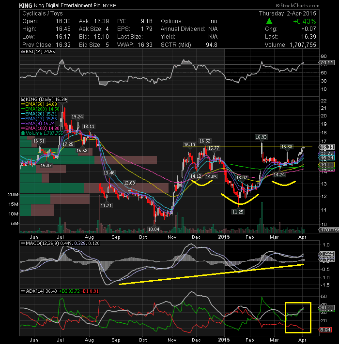Click the RSI(14) 74.55 indicator label
339x344 pixels.
pyautogui.click(x=40, y=52)
